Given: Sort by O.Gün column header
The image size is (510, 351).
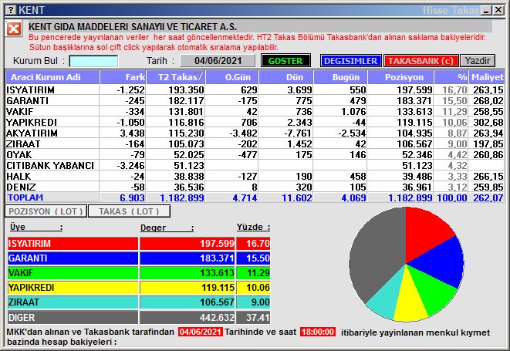Looking at the screenshot, I should pos(232,77).
